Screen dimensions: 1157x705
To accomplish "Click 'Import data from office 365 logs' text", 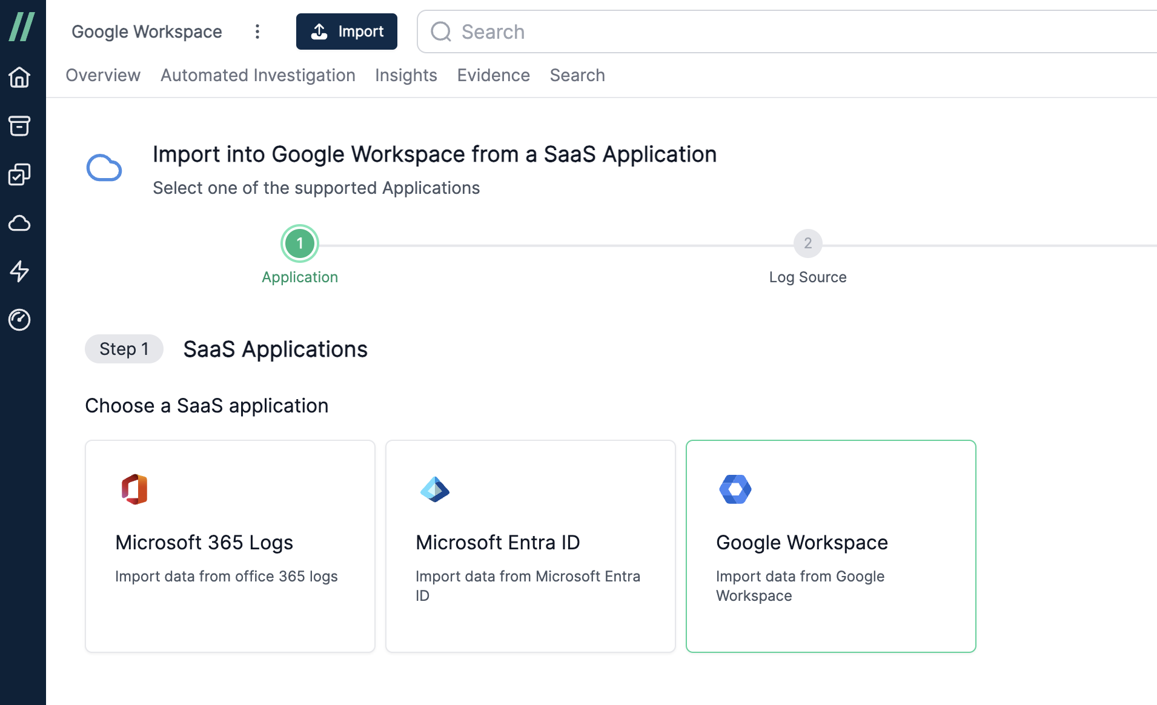I will tap(227, 576).
